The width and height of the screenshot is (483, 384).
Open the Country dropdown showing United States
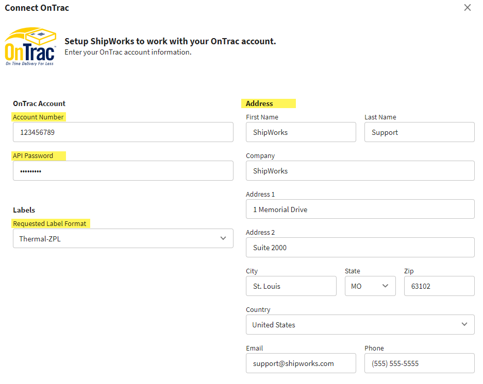click(360, 325)
